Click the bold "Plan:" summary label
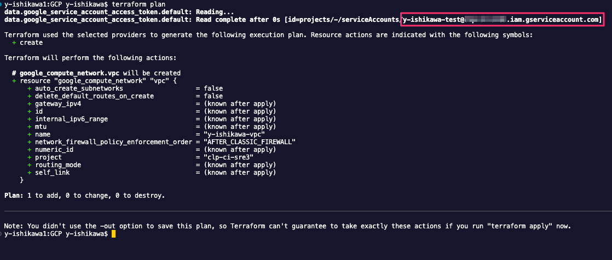The width and height of the screenshot is (612, 260). [x=14, y=195]
